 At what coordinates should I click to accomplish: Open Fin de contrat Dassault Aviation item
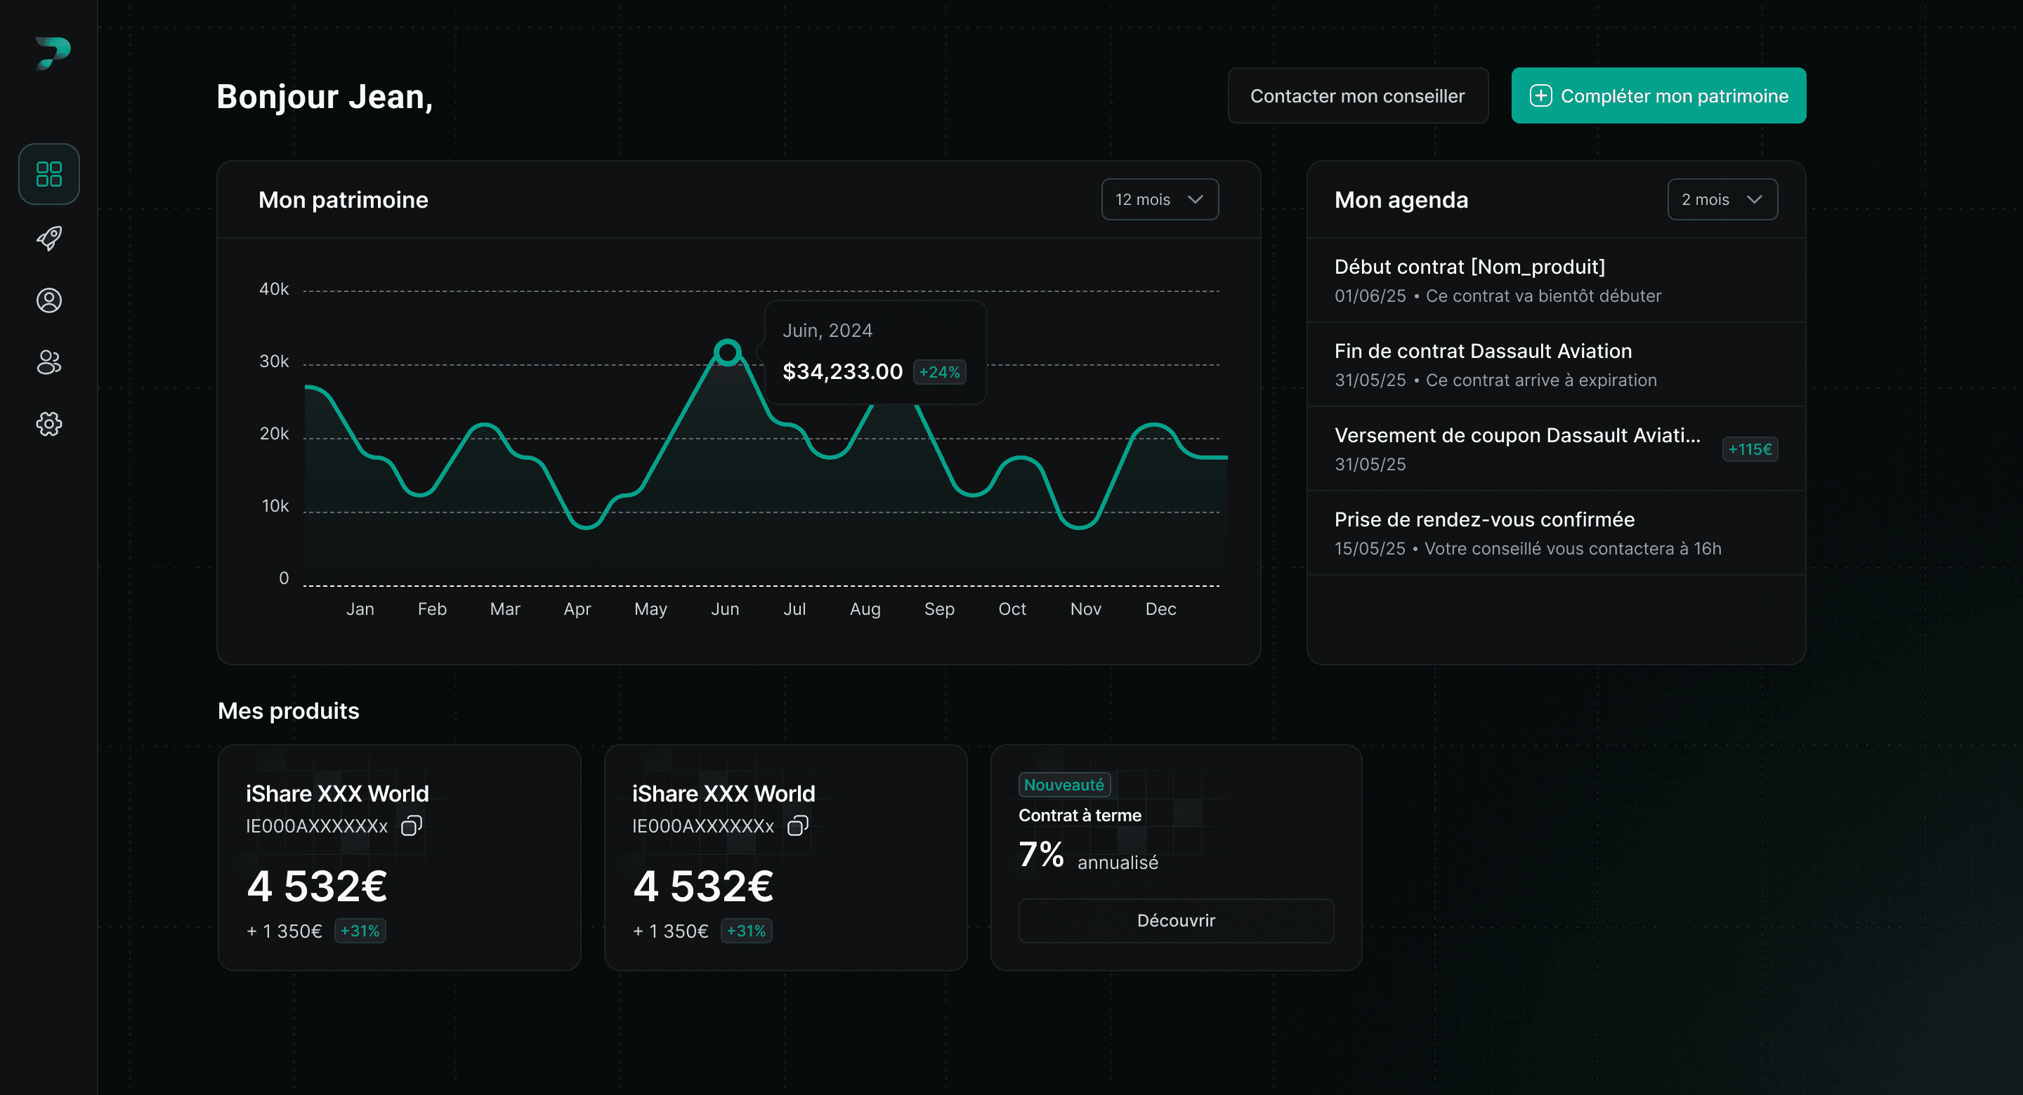[1556, 364]
